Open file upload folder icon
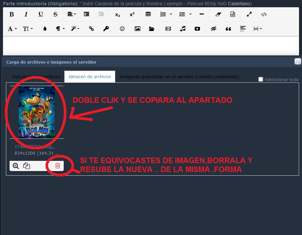302x235 pixels. 151,29
